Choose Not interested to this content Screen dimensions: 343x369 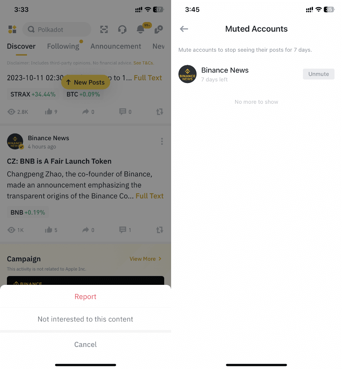[86, 319]
